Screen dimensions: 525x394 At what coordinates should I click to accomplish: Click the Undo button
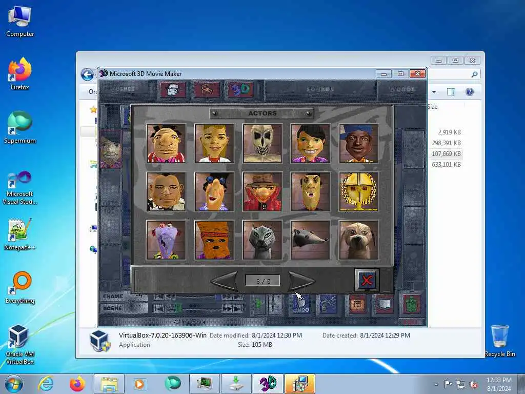(x=301, y=304)
